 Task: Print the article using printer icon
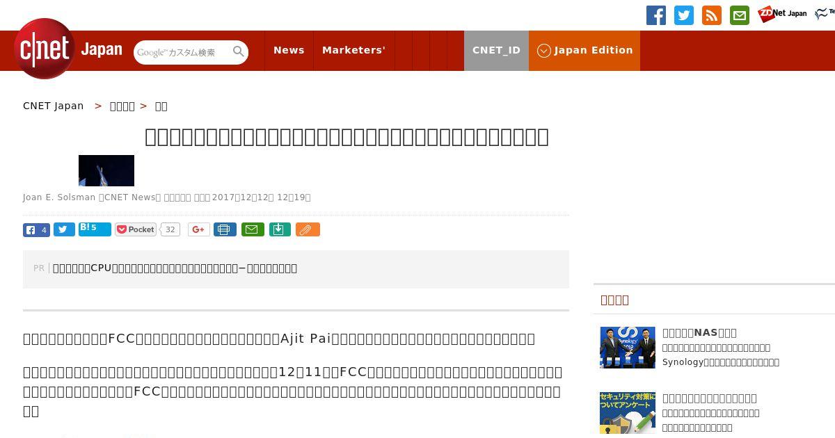click(225, 229)
